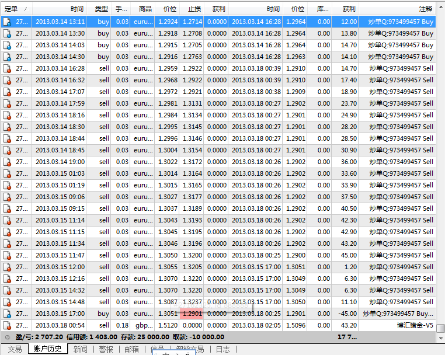Click the 1.2909 close price cell

295,92
